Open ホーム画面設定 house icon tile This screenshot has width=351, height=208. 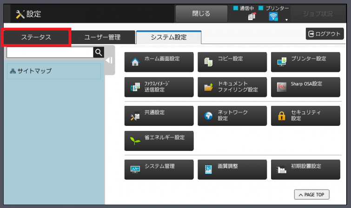point(159,62)
